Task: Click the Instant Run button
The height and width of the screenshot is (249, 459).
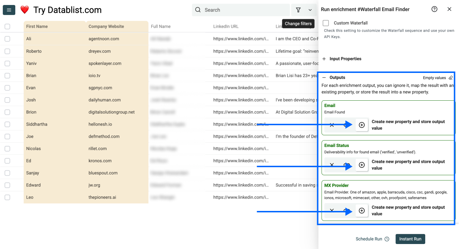Action: 410,239
